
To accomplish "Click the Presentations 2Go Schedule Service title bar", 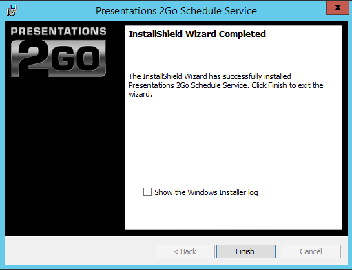I will (176, 11).
